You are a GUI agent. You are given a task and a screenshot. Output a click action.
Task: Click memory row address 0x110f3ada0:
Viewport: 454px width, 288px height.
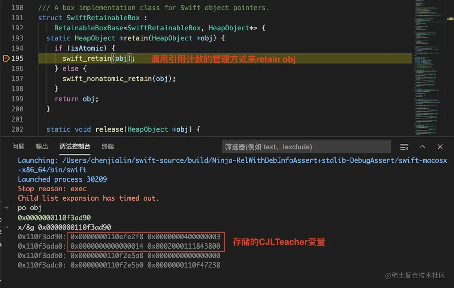coord(42,246)
